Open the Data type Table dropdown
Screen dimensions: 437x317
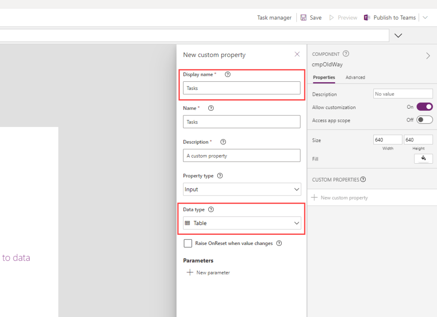coord(242,223)
